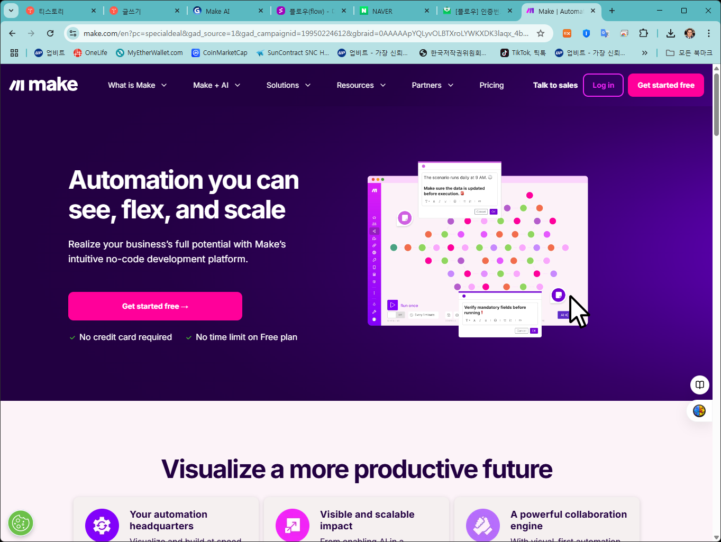Open Chrome extensions puzzle icon
721x542 pixels.
(x=643, y=33)
